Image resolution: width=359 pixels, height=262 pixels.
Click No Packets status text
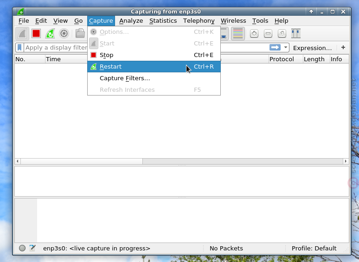226,248
